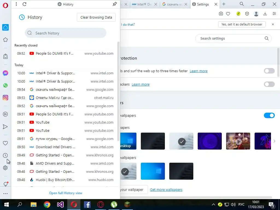Image resolution: width=280 pixels, height=210 pixels.
Task: Open the Shopping bag icon in sidebar
Action: point(5,56)
